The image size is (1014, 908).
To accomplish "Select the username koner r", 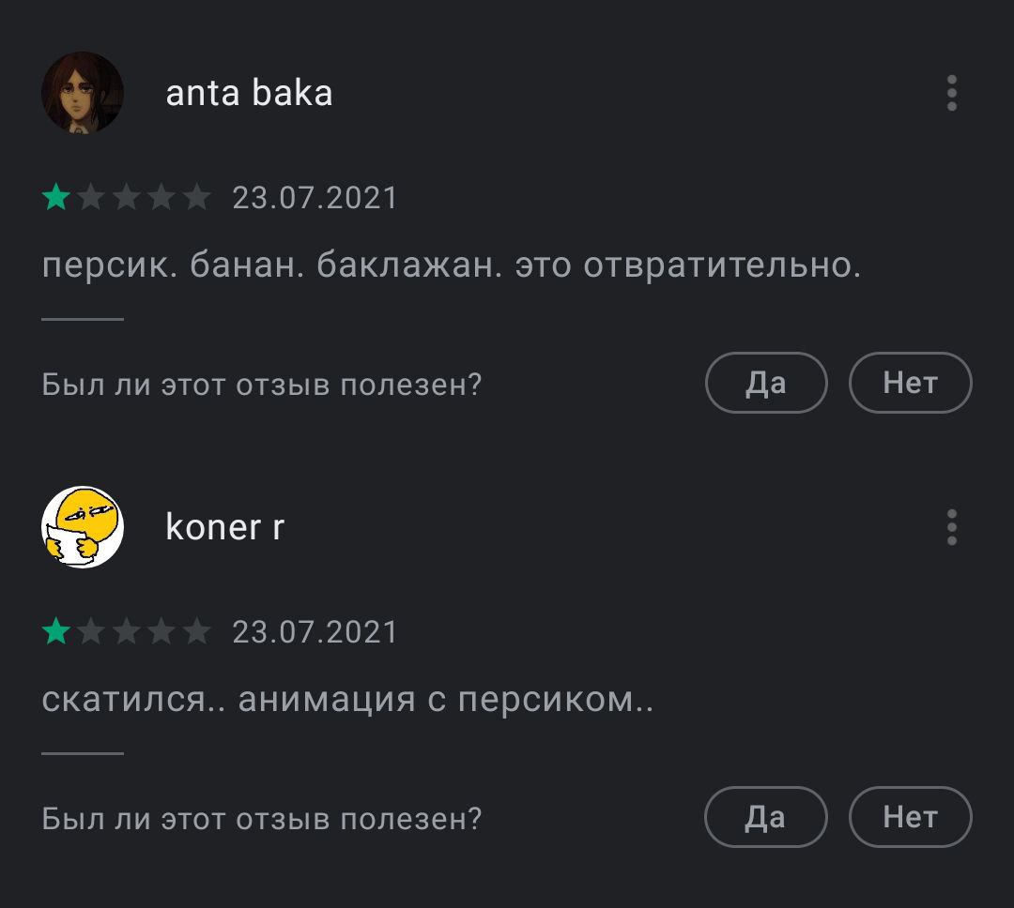I will 224,528.
